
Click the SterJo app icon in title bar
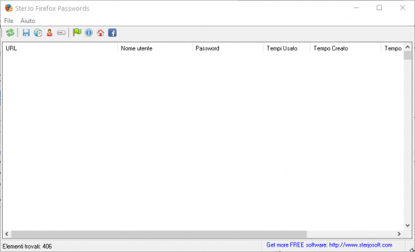coord(9,8)
